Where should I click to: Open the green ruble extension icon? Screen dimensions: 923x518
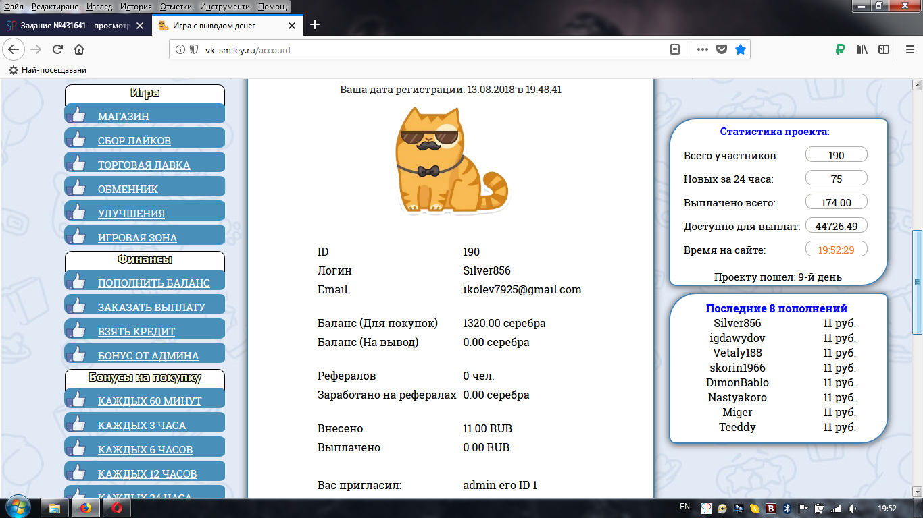[841, 49]
